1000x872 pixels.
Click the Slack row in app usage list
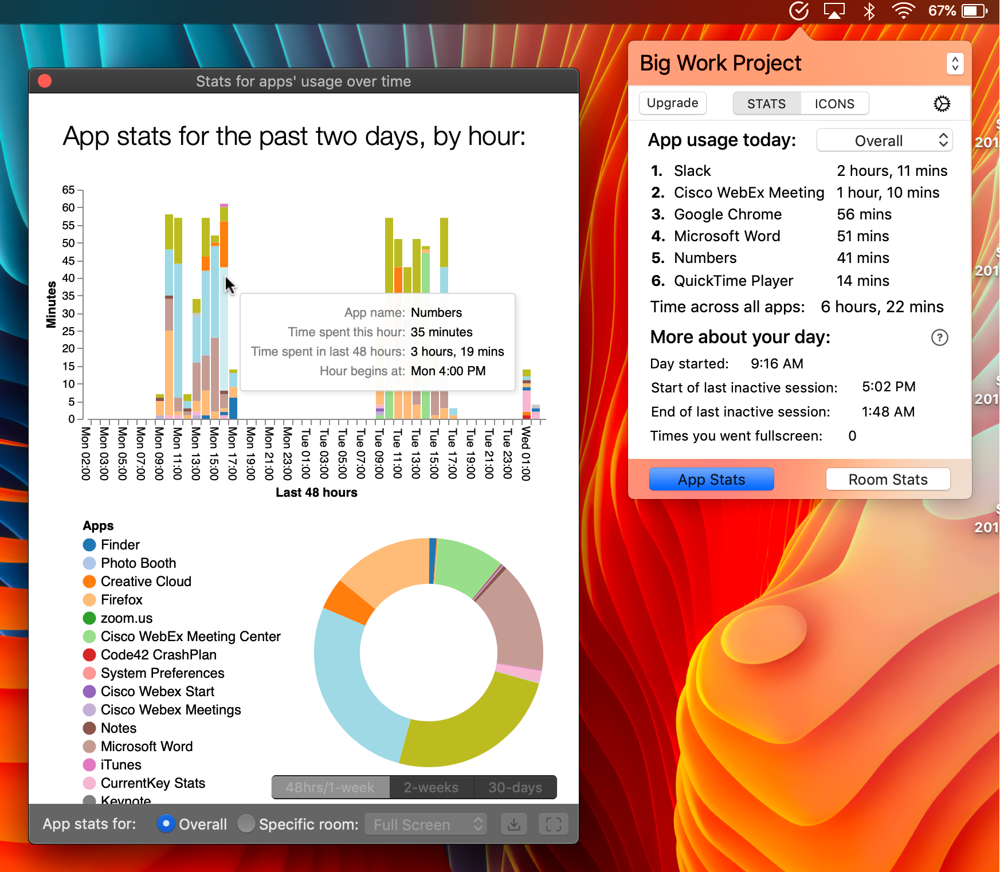click(799, 171)
